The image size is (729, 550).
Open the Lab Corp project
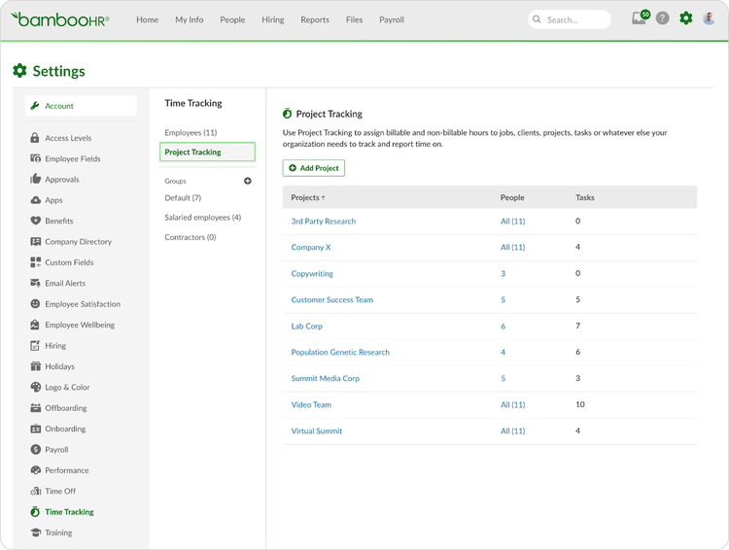tap(307, 326)
